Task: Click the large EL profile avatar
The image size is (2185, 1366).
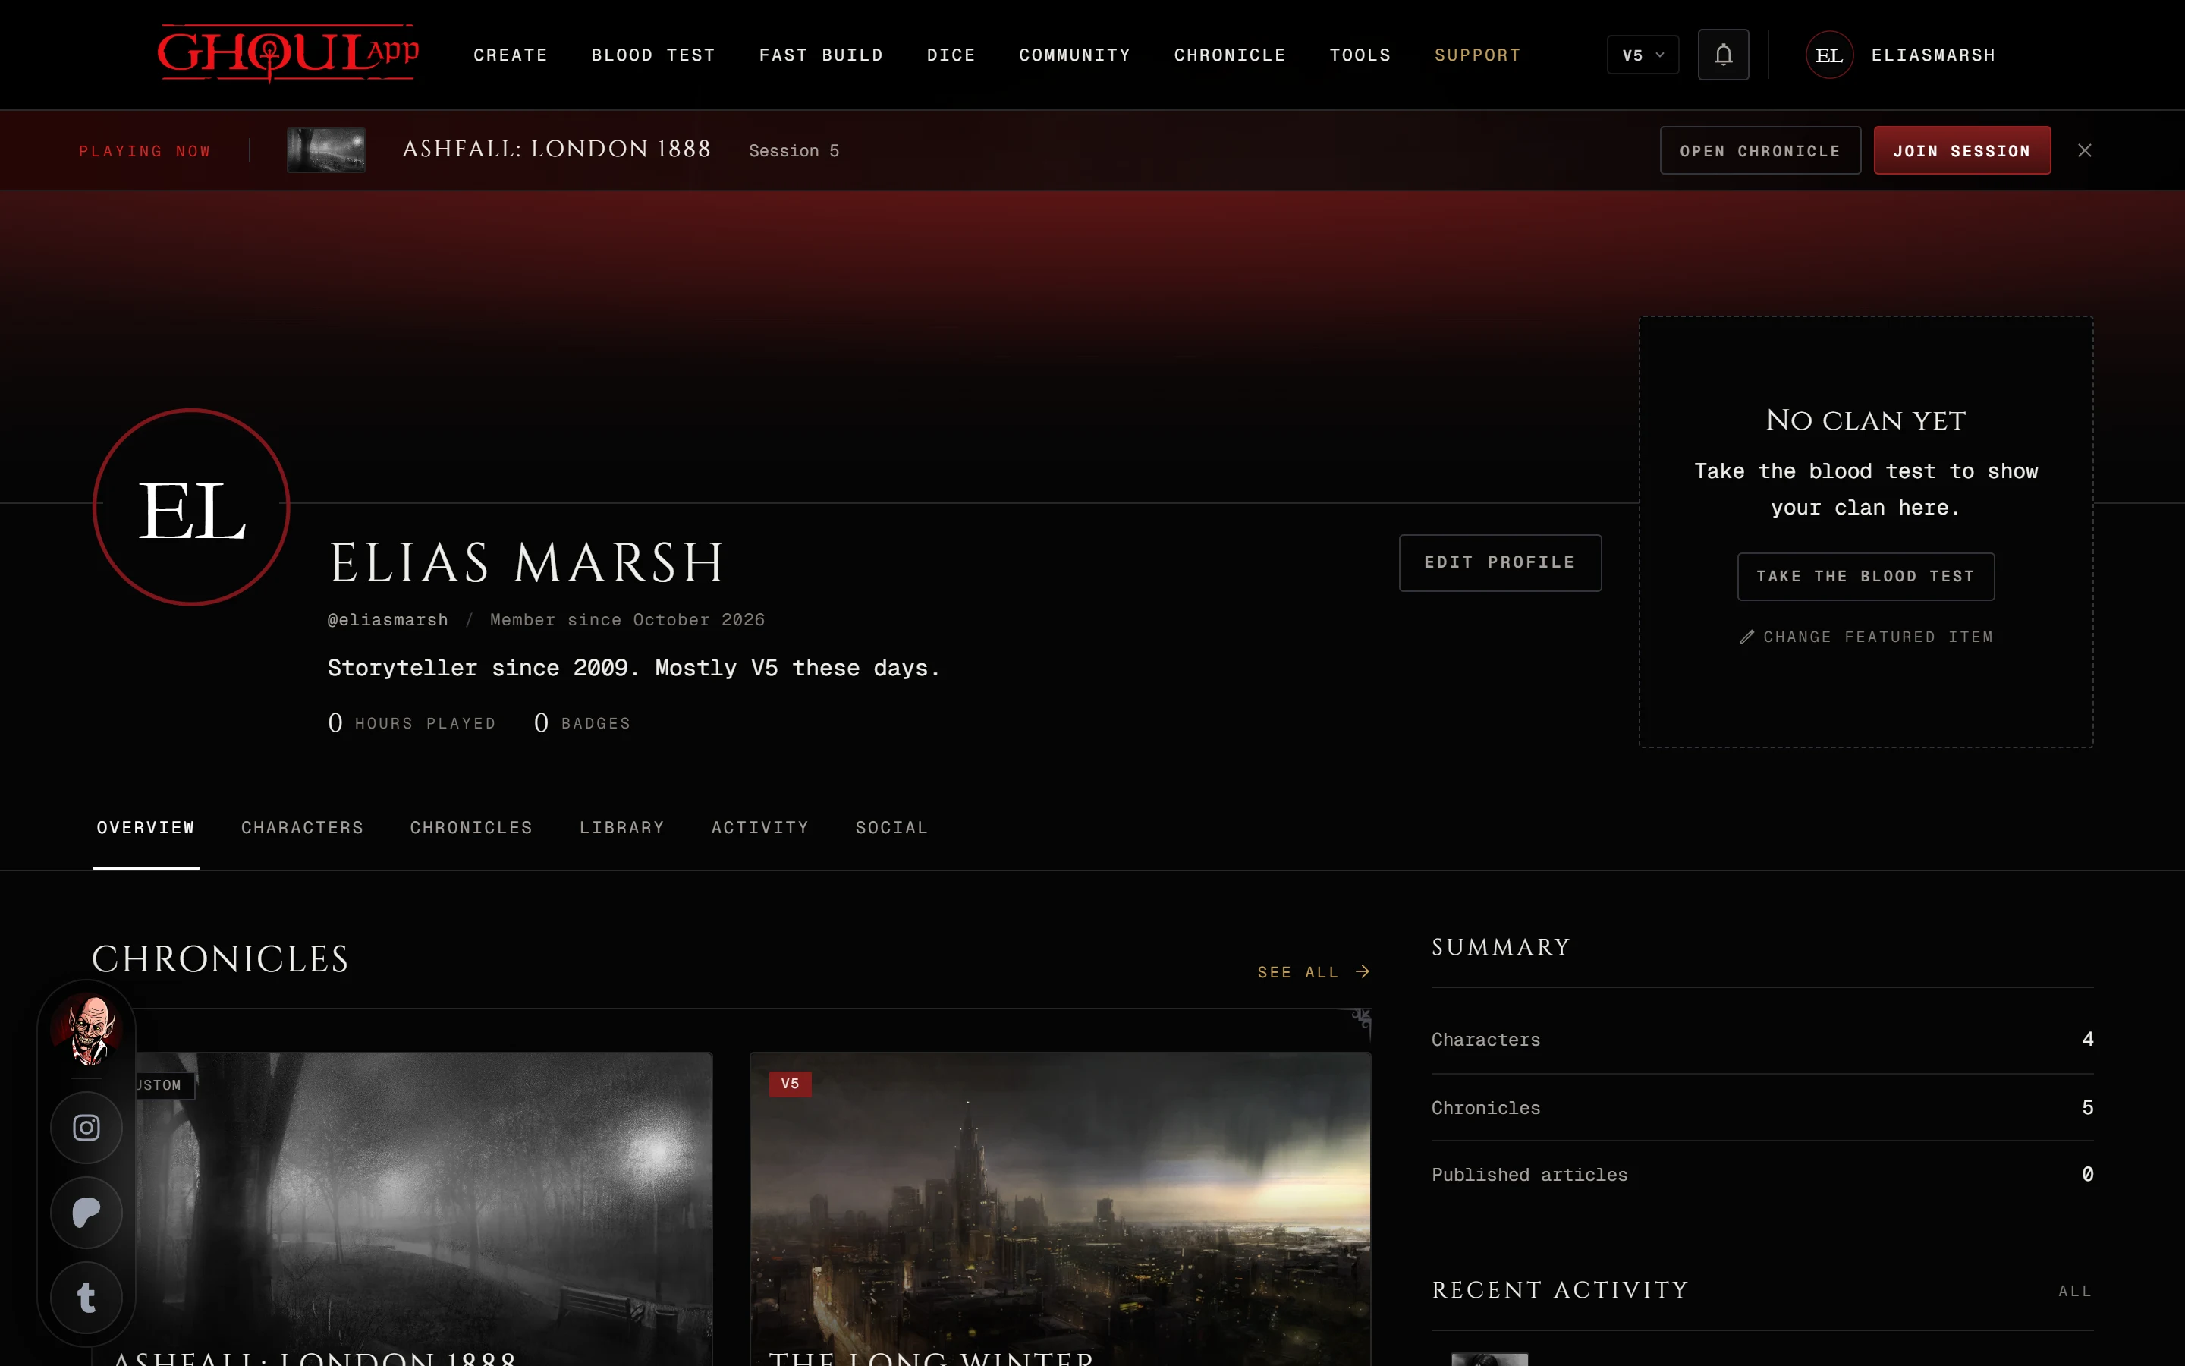Action: point(191,508)
